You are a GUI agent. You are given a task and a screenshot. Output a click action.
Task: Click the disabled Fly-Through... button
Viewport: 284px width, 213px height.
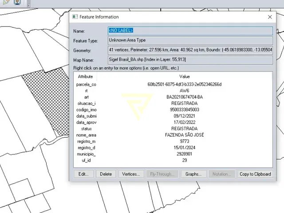[162, 174]
